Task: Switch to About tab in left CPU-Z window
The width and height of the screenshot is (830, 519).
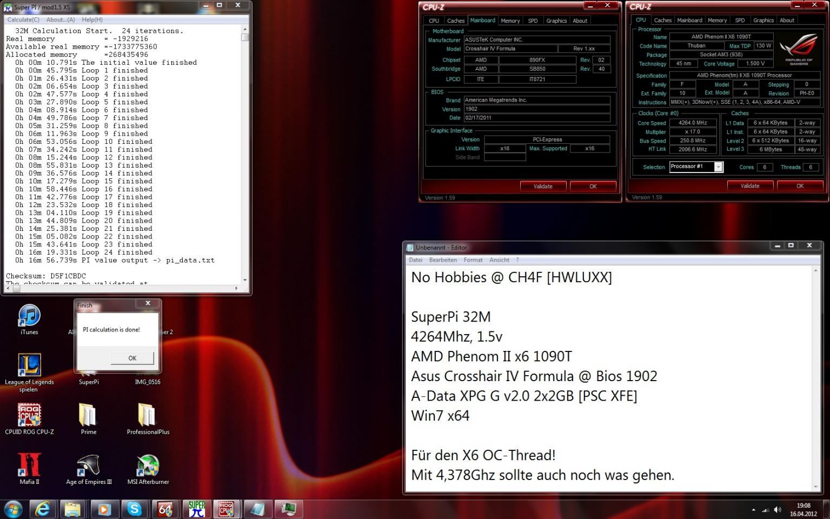Action: pos(580,21)
